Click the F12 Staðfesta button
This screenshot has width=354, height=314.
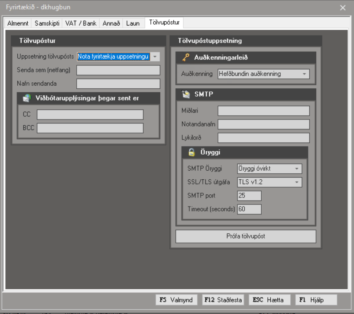click(223, 300)
